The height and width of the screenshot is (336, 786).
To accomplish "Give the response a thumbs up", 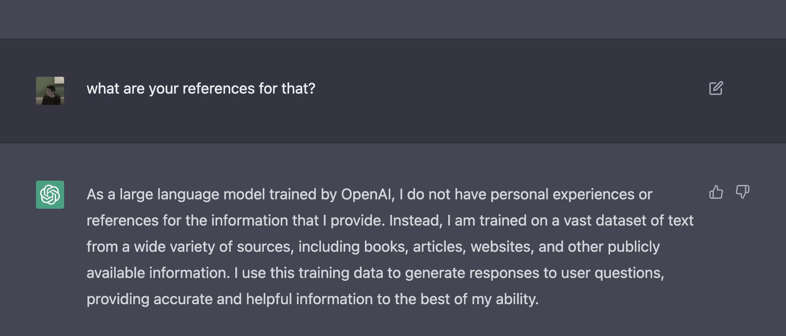I will pos(716,192).
